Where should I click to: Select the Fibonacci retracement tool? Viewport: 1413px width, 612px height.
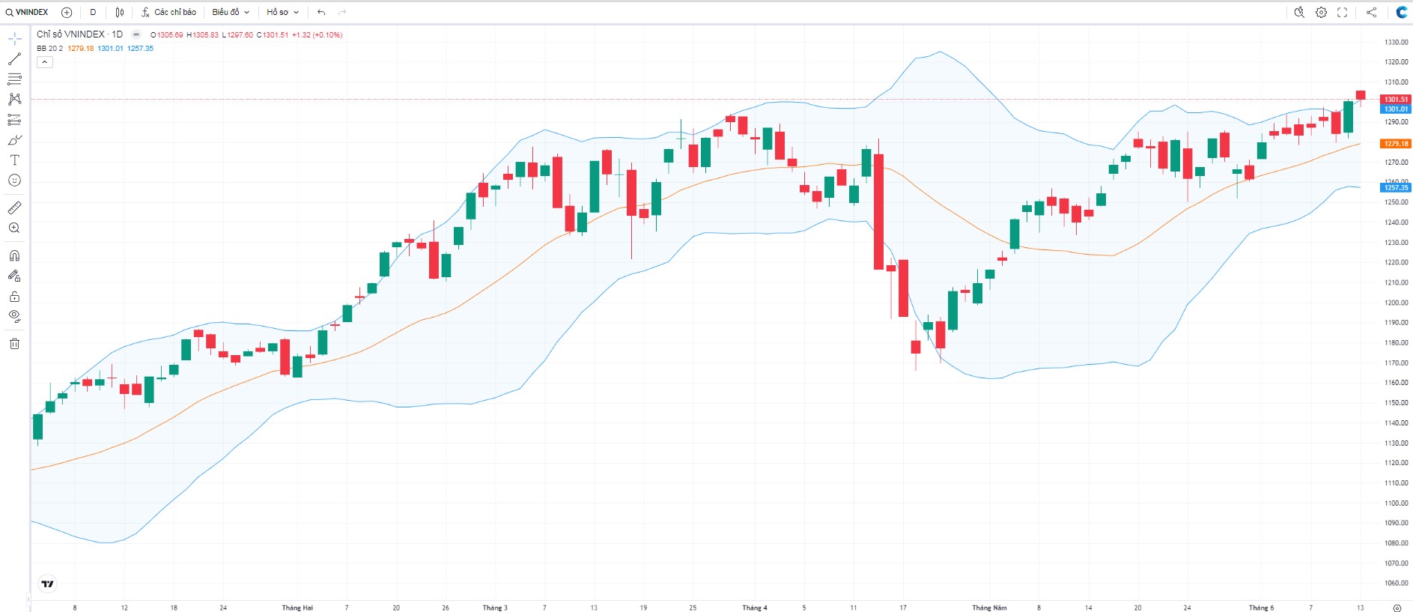pyautogui.click(x=14, y=79)
